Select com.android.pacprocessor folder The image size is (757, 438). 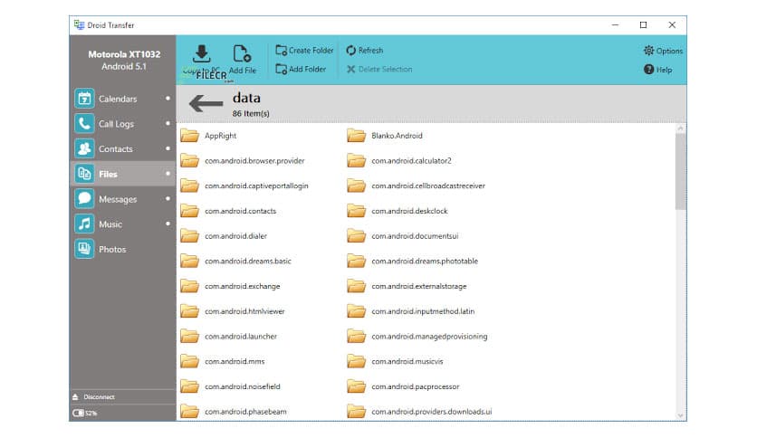click(x=403, y=386)
